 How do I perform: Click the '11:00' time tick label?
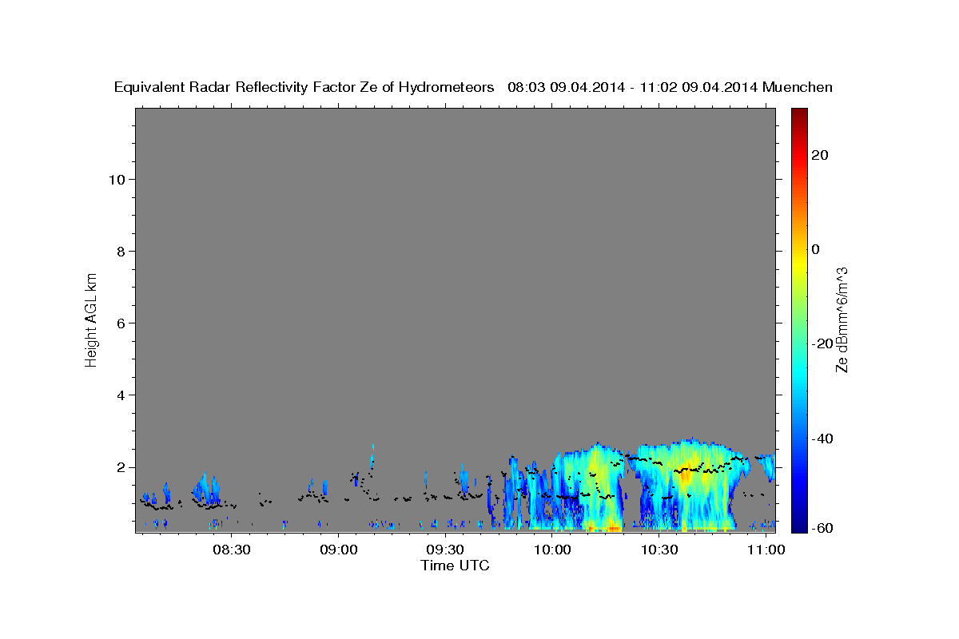(x=766, y=550)
